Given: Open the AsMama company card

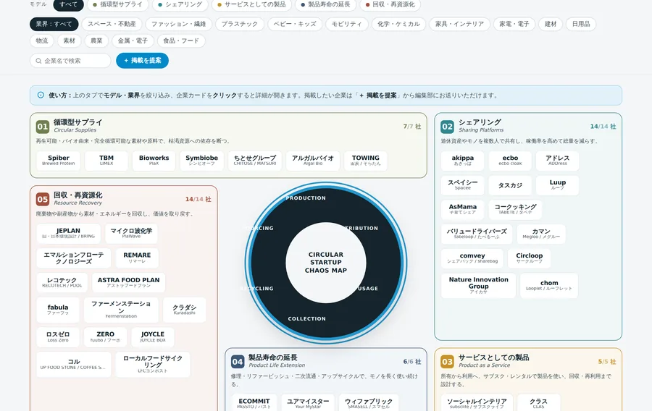Looking at the screenshot, I should tap(463, 209).
